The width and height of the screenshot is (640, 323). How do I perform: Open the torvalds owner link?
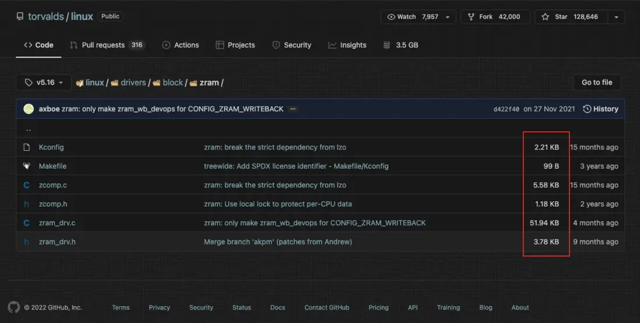[45, 17]
